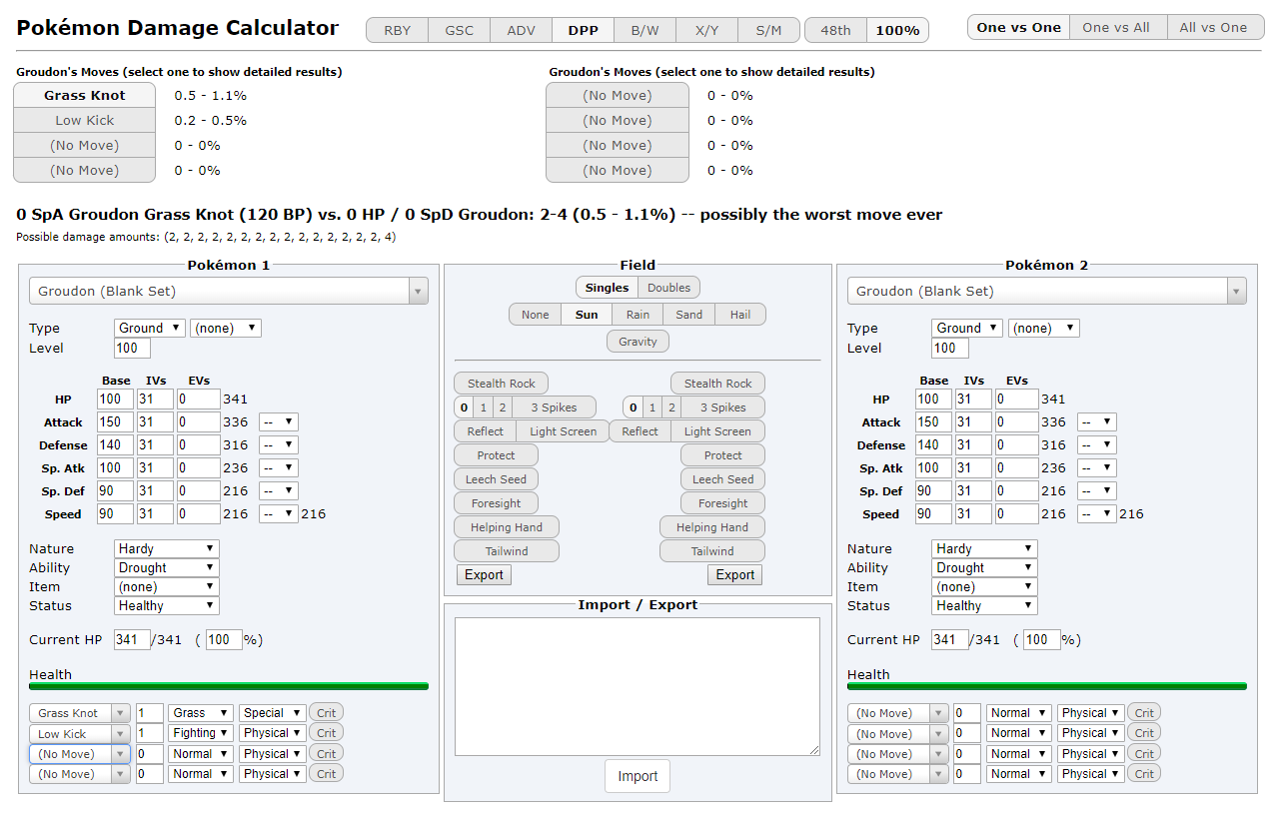The height and width of the screenshot is (814, 1276).
Task: Toggle Gravity field effect
Action: [638, 342]
